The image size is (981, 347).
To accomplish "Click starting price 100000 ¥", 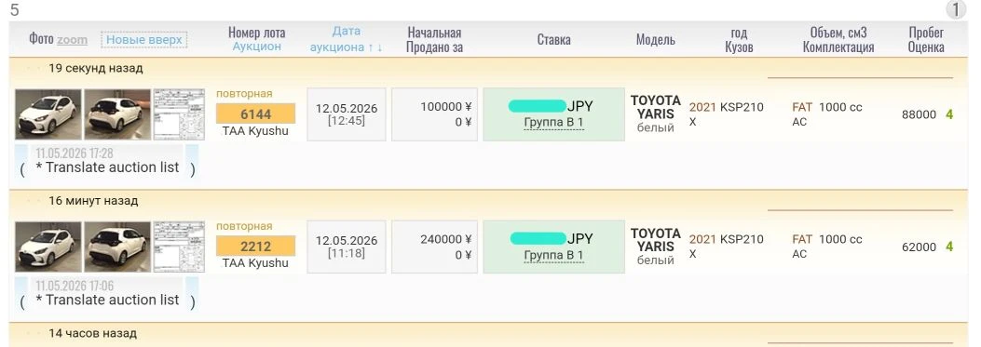I will click(445, 107).
